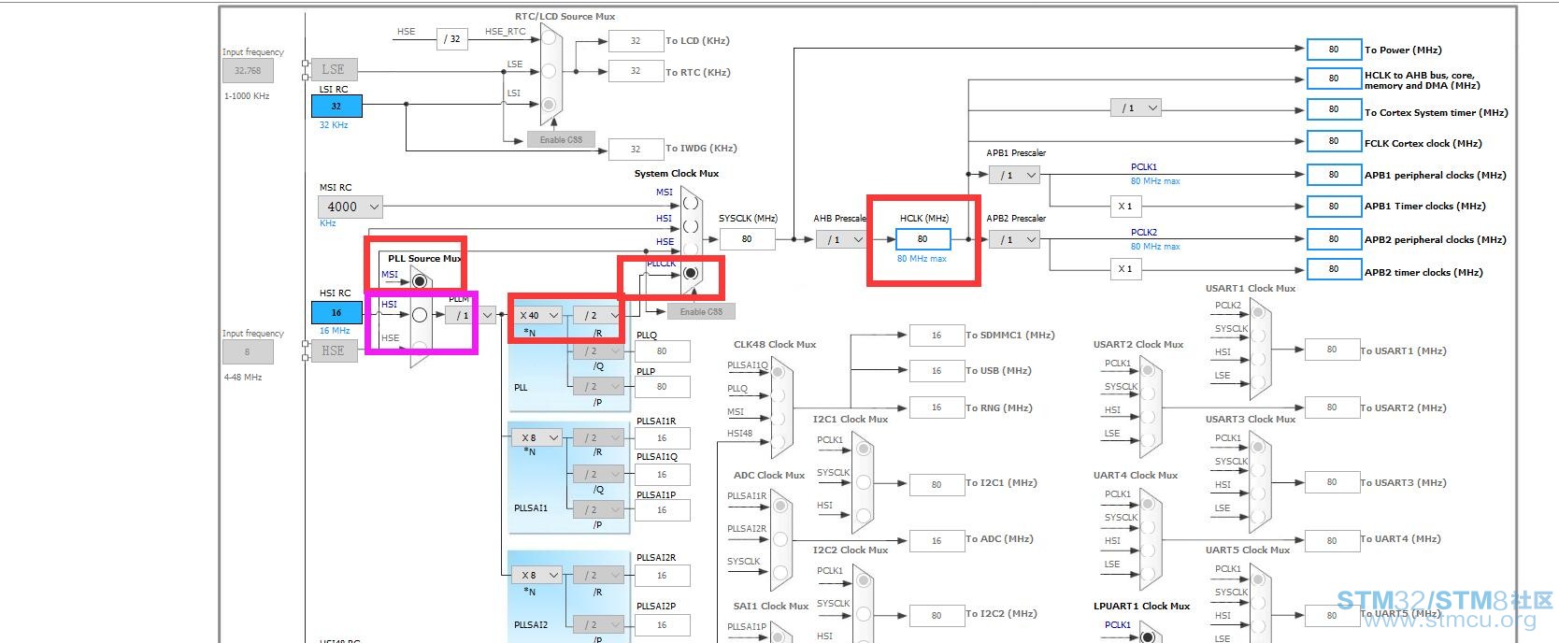Open the PLL /R divider dropdown
The width and height of the screenshot is (1559, 643).
click(598, 315)
